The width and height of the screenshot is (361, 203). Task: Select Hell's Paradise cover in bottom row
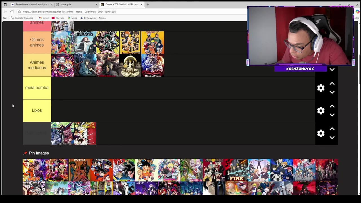[x=85, y=133]
